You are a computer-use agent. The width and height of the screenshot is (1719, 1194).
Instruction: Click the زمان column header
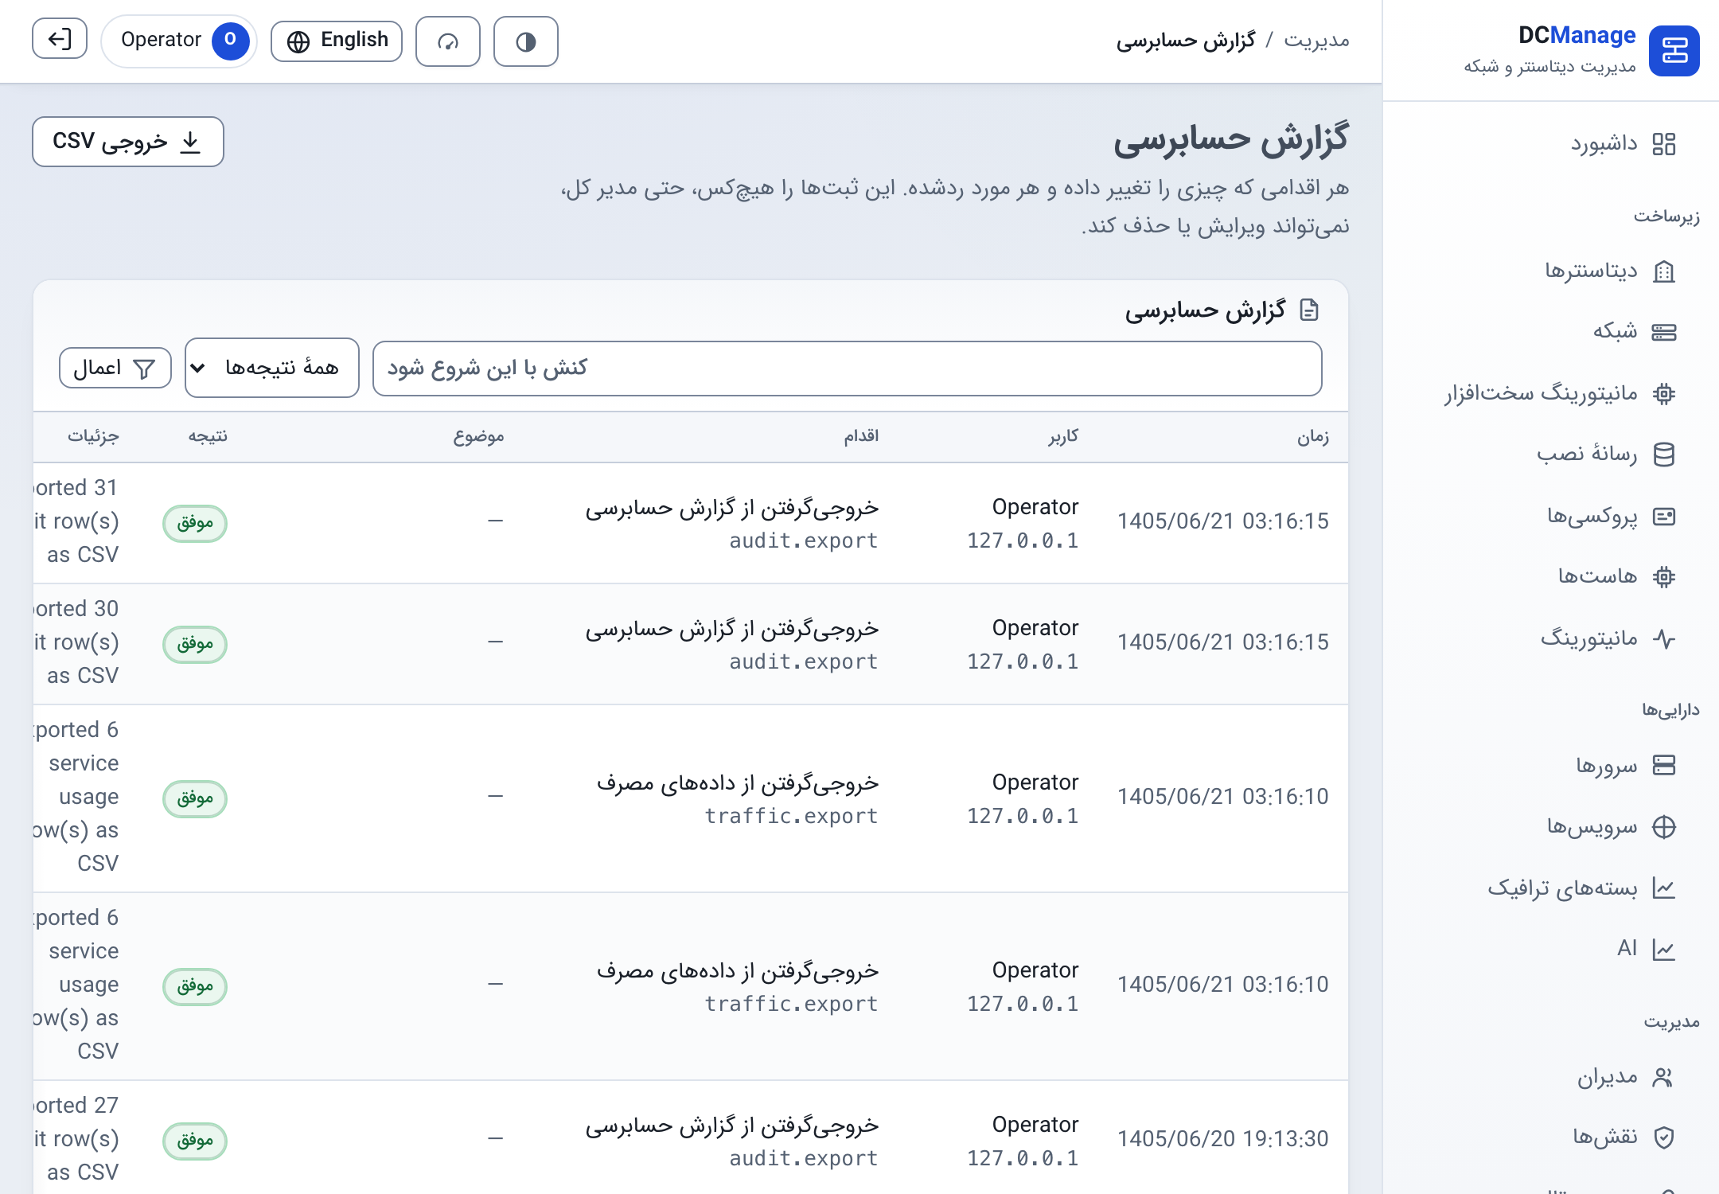[x=1313, y=437]
